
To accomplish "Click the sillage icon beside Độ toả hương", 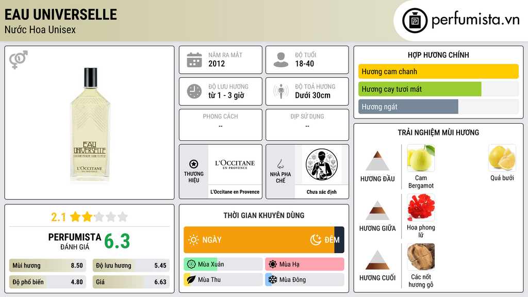I will 281,91.
